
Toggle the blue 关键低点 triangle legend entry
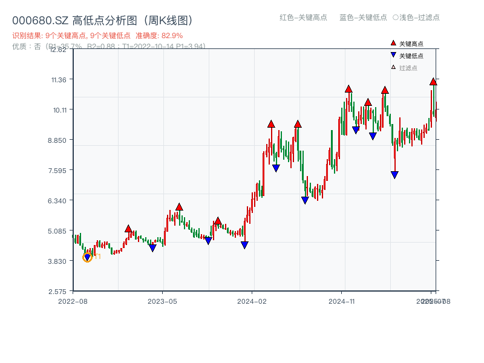click(x=407, y=56)
